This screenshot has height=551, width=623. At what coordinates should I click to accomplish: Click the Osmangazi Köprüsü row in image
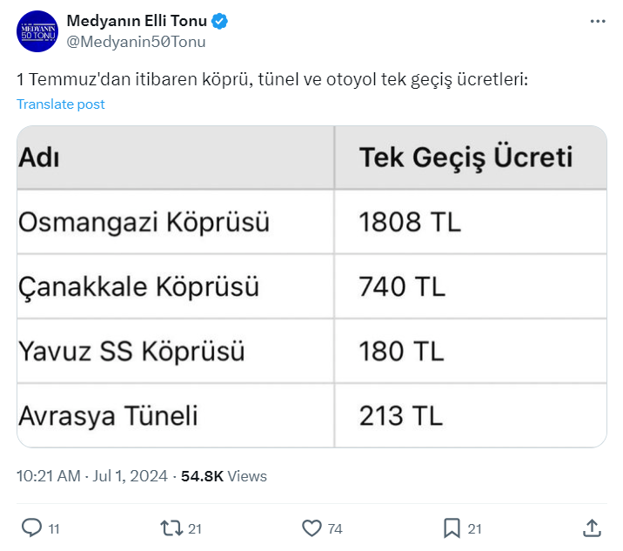(144, 222)
